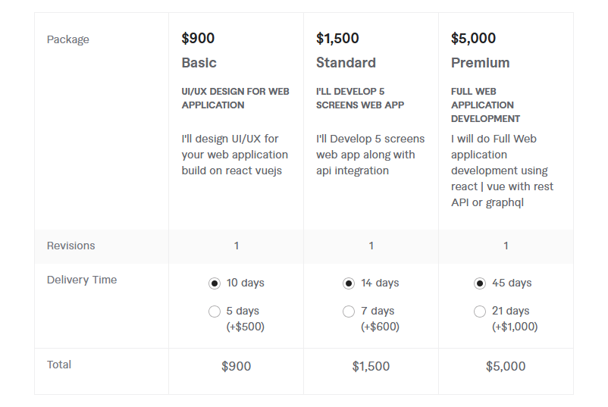Viewport: 608px width, 407px height.
Task: Click the Delivery Time row label
Action: coord(82,280)
